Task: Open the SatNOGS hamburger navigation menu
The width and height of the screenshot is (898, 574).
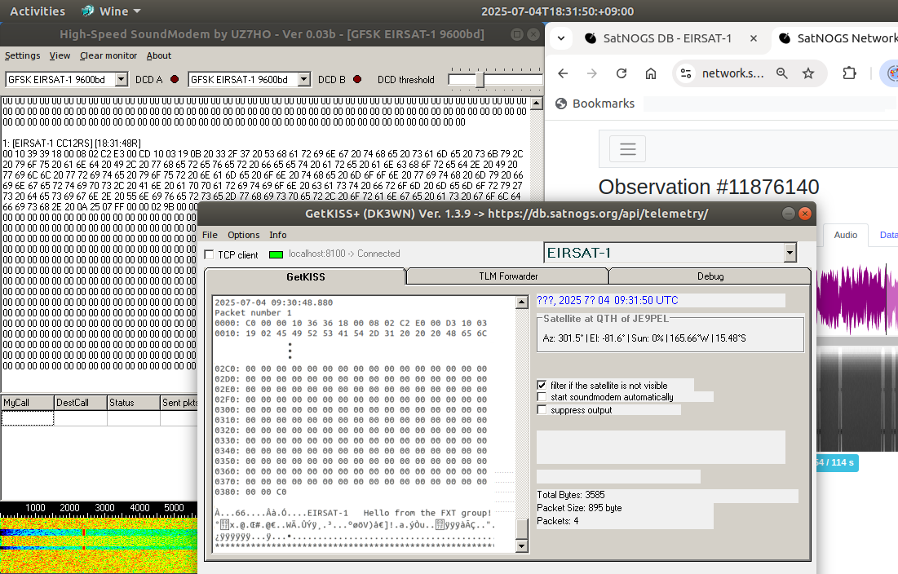Action: [627, 149]
